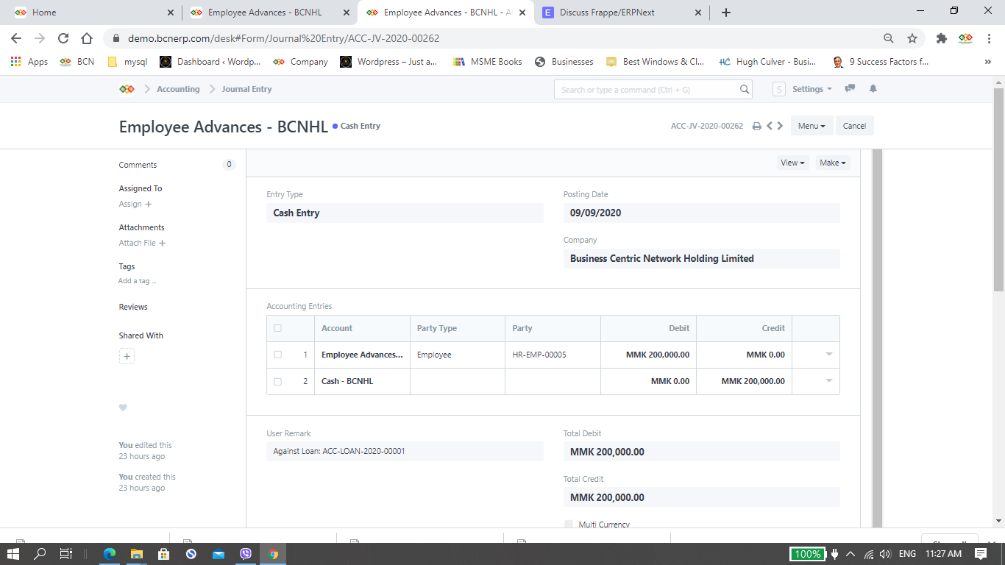Open Viber from the taskbar
1005x565 pixels.
[x=246, y=554]
